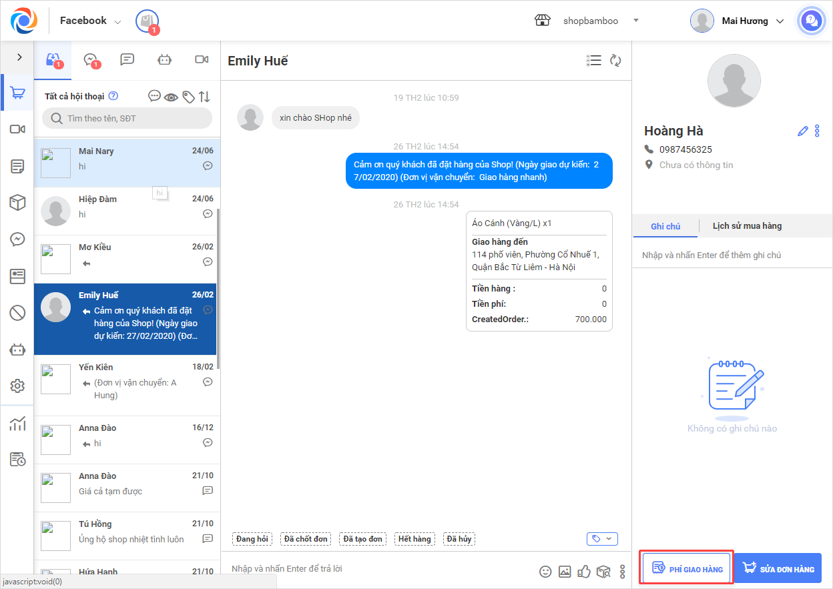Open the tag dropdown above reply box

click(602, 538)
